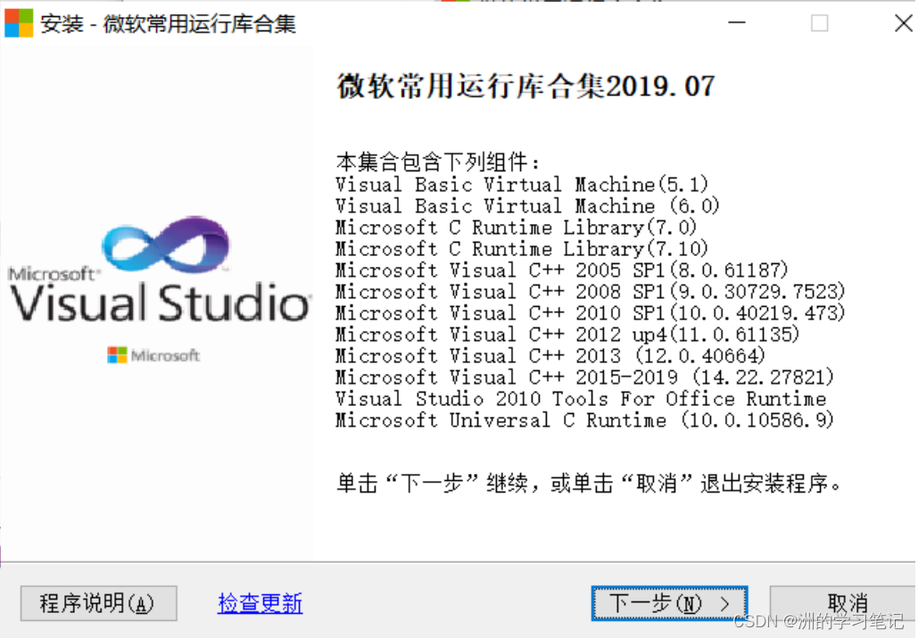Click the window title 安装 - 微软常用运行库合集
Screen dimensions: 918x638
(168, 23)
